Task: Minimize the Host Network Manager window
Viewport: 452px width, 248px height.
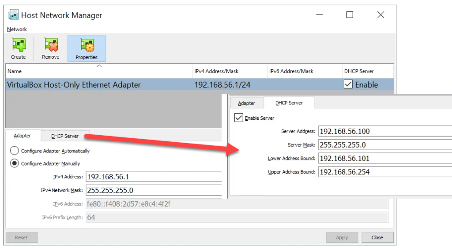Action: (320, 15)
